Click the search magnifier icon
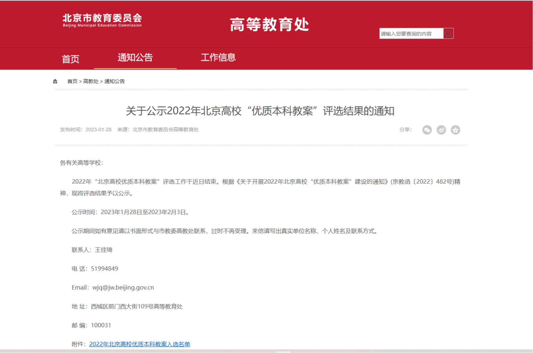Viewport: 533px width, 353px height. [x=448, y=33]
